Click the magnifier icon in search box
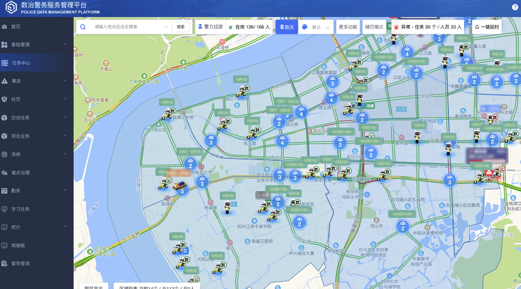 (x=83, y=27)
